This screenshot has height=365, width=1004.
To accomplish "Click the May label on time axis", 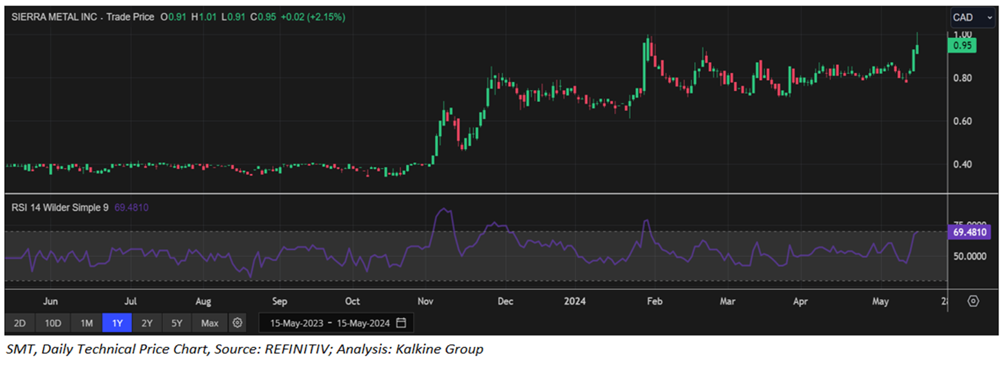I will click(880, 302).
